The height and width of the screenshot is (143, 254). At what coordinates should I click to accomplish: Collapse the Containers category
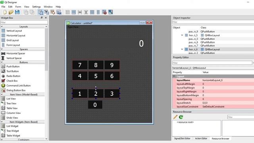pyautogui.click(x=2, y=139)
